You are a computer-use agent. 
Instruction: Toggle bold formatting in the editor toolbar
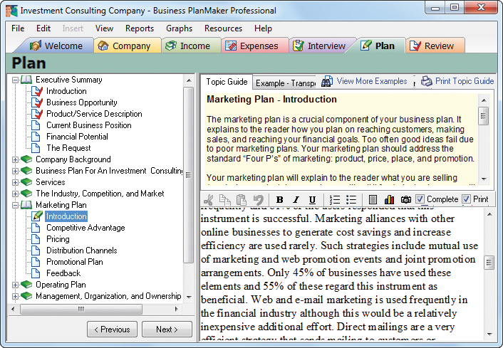[x=279, y=200]
